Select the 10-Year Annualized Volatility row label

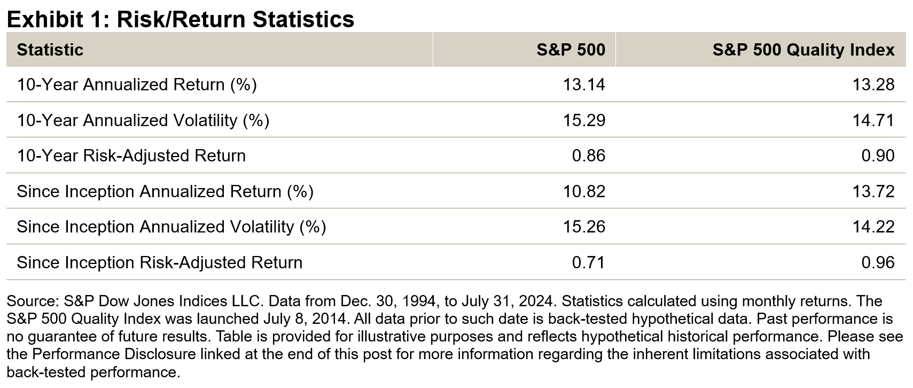[x=143, y=120]
